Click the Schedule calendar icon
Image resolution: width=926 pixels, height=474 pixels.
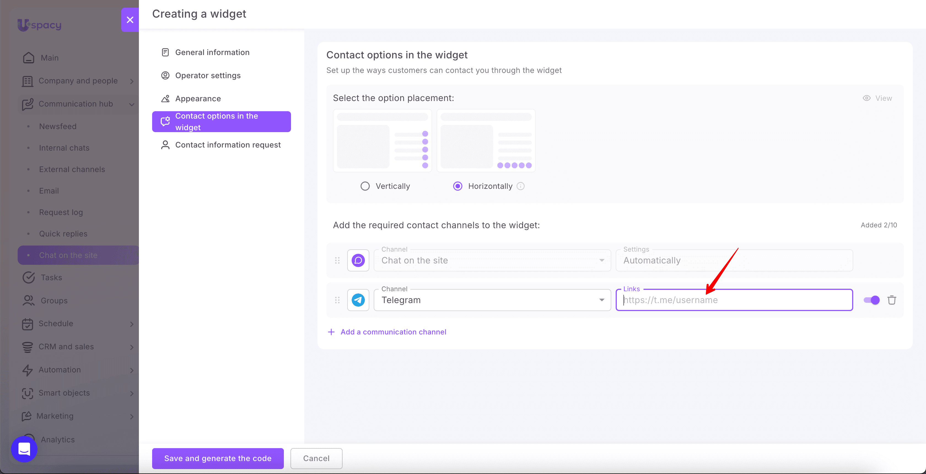(x=27, y=324)
